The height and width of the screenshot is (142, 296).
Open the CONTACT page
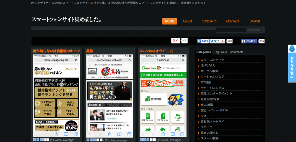click(233, 21)
